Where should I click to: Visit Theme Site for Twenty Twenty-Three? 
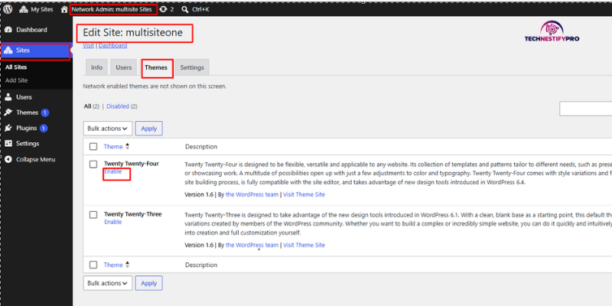point(304,245)
